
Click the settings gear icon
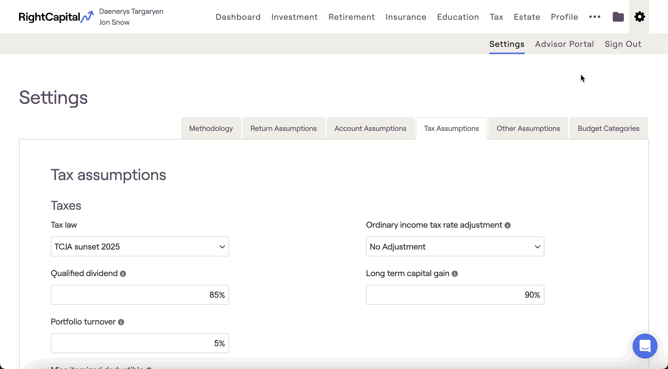click(x=639, y=17)
